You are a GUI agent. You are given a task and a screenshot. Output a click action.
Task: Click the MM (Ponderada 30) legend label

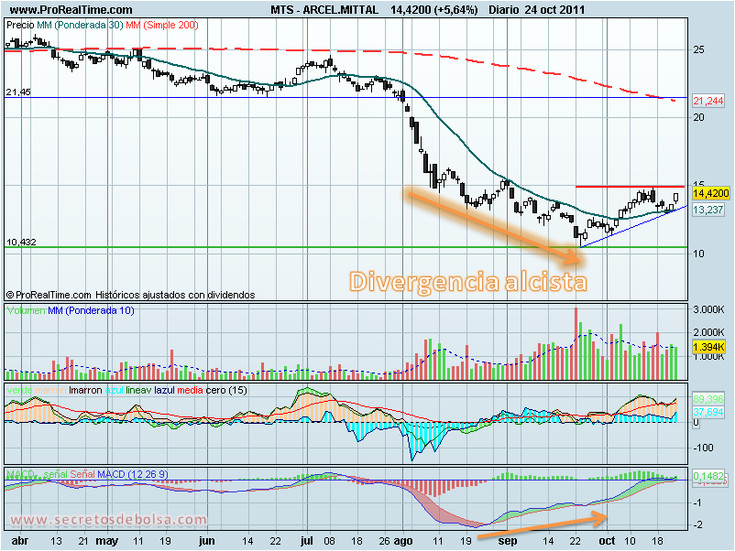[x=80, y=25]
